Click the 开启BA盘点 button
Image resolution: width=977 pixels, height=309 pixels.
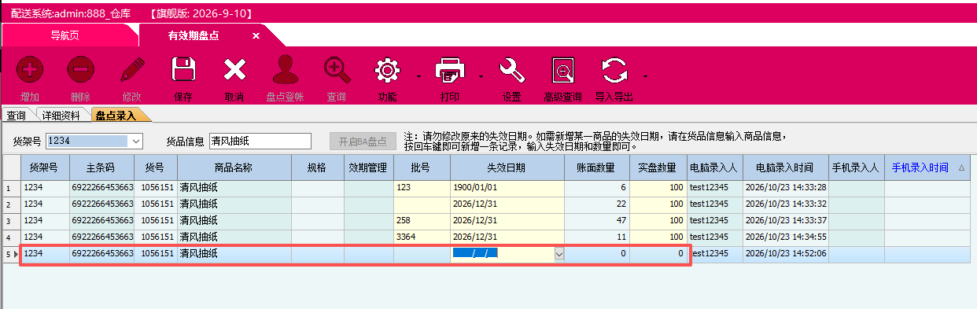363,142
